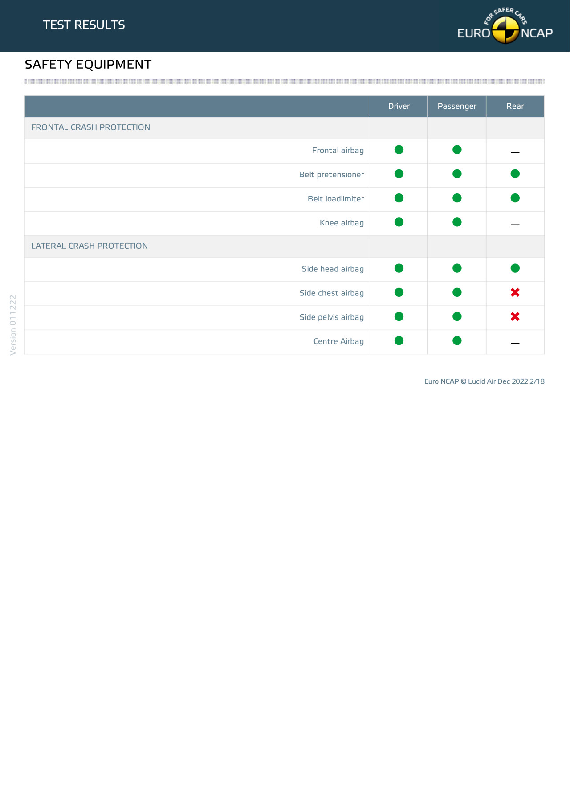Click the passenger side chest airbag dot
Viewport: 570px width, 807px height.
(457, 292)
